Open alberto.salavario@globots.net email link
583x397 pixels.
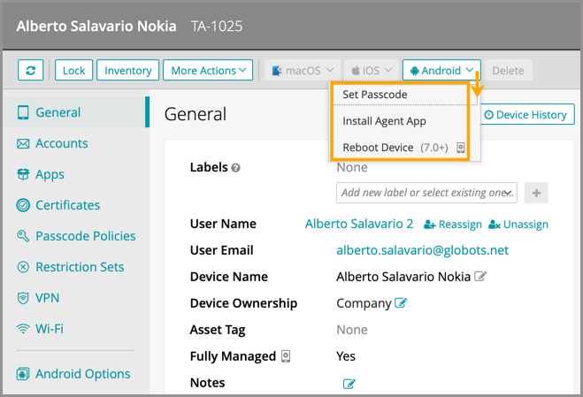(x=422, y=250)
